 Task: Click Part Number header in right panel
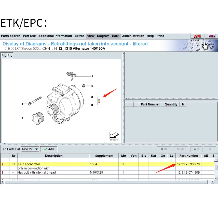[x=150, y=104]
